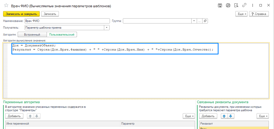
Task: Close the Врач ФИО form window
Action: [269, 5]
